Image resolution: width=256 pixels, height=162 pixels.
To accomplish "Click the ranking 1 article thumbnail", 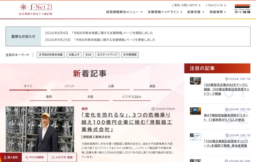I will coord(195,81).
